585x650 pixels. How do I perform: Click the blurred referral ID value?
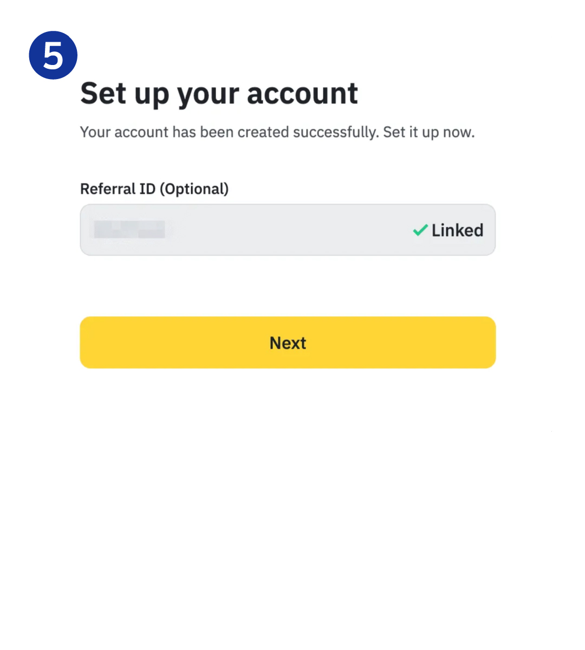click(129, 230)
